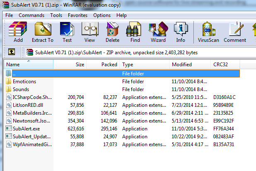Click the Extract To toolbar icon
Image resolution: width=256 pixels, height=171 pixels.
click(x=43, y=29)
